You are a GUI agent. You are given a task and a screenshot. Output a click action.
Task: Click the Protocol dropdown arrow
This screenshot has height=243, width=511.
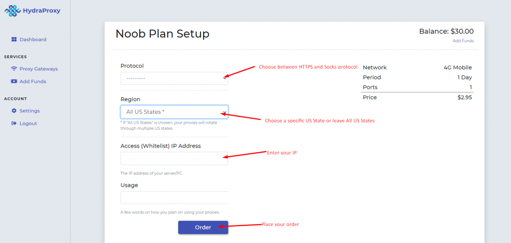[x=225, y=78]
